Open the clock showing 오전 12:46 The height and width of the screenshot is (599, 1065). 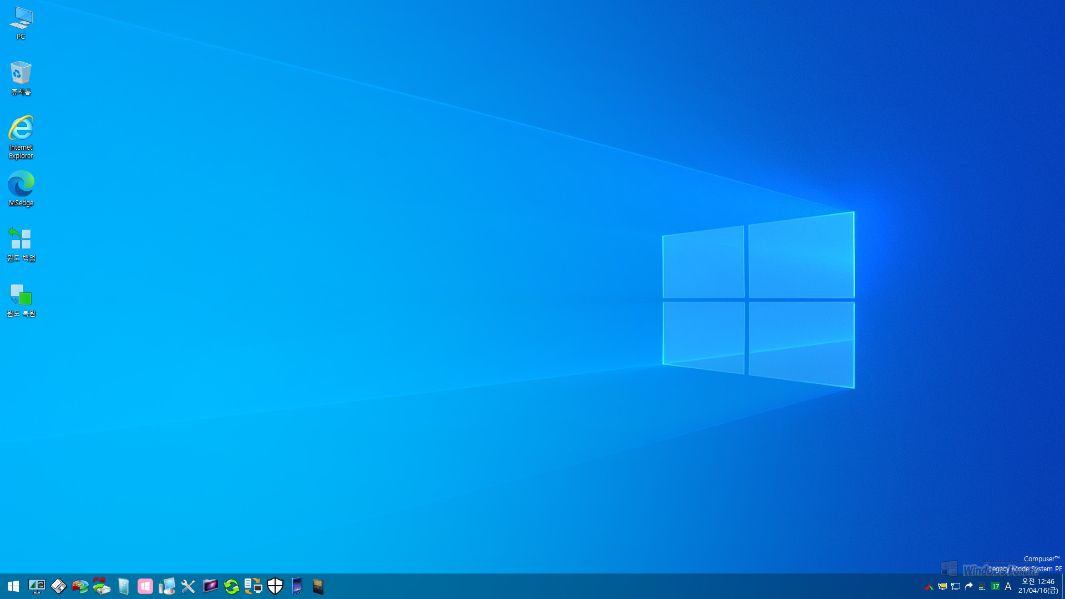[x=1038, y=586]
